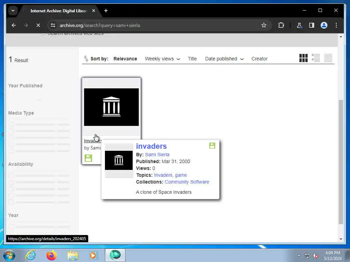Select the Internet Archive tab
350x262 pixels.
(58, 11)
